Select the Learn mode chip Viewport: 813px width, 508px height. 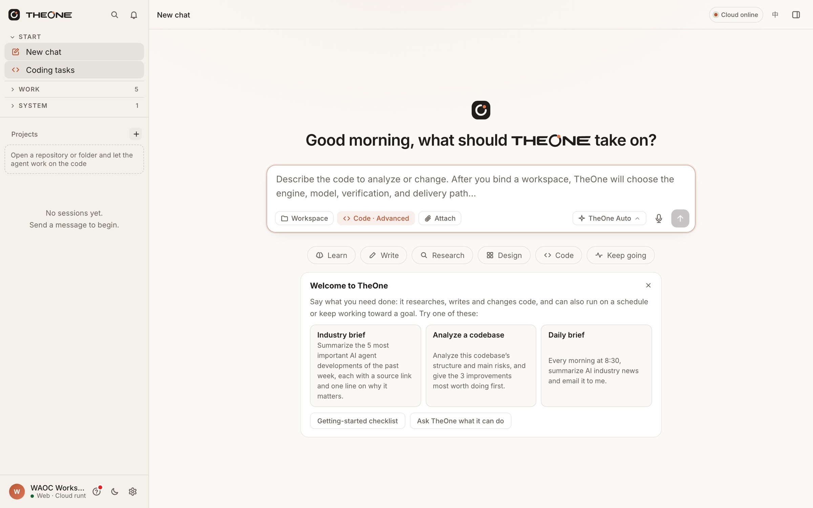331,255
